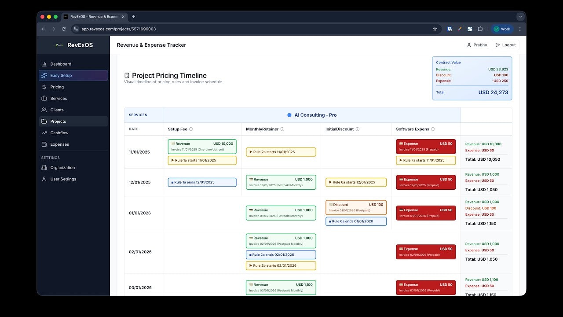Image resolution: width=563 pixels, height=317 pixels.
Task: Open a new browser tab with the plus icon
Action: [x=134, y=17]
